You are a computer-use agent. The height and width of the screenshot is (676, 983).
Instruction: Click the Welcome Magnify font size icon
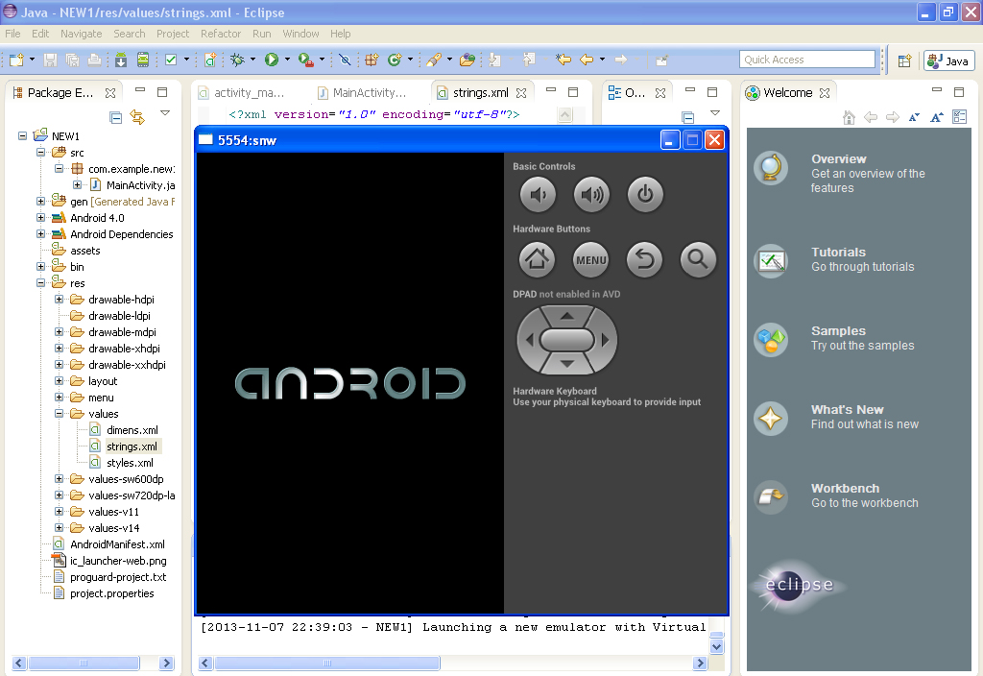937,117
